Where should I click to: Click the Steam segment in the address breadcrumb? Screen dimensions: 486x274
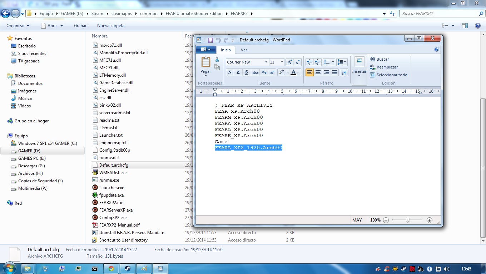97,14
